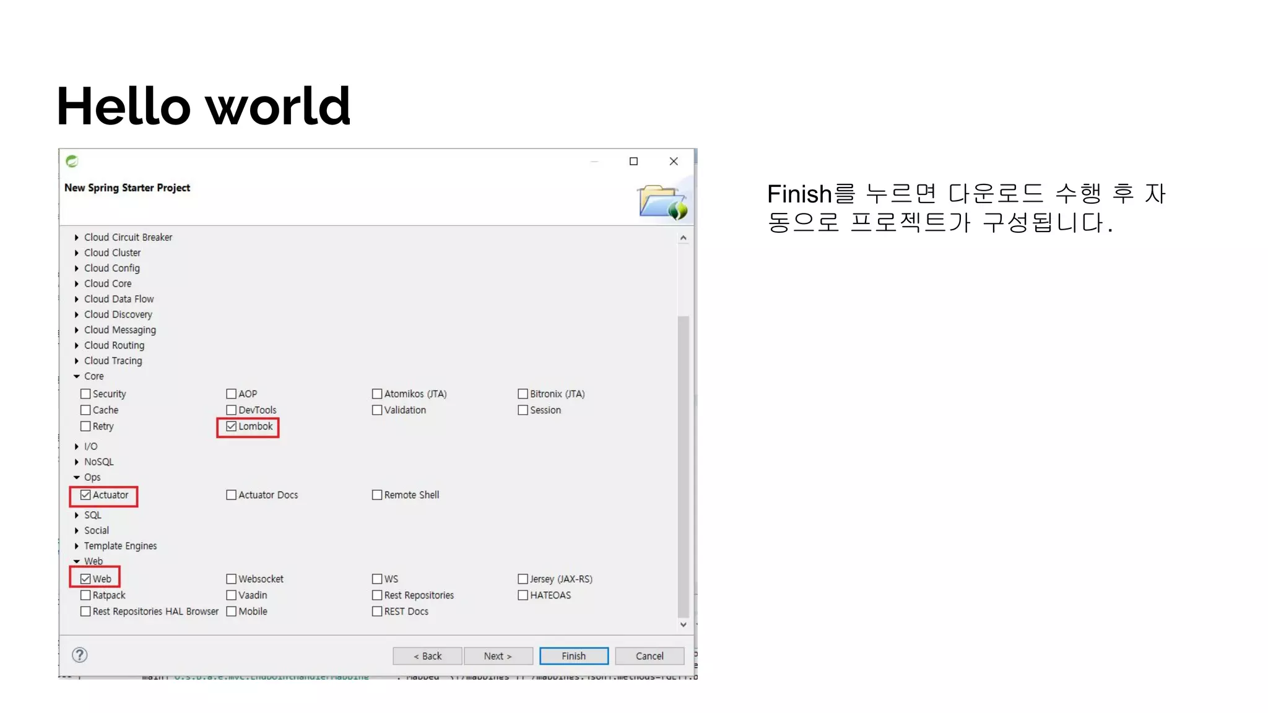Viewport: 1268px width, 713px height.
Task: Enable the Mobile checkbox
Action: (x=231, y=611)
